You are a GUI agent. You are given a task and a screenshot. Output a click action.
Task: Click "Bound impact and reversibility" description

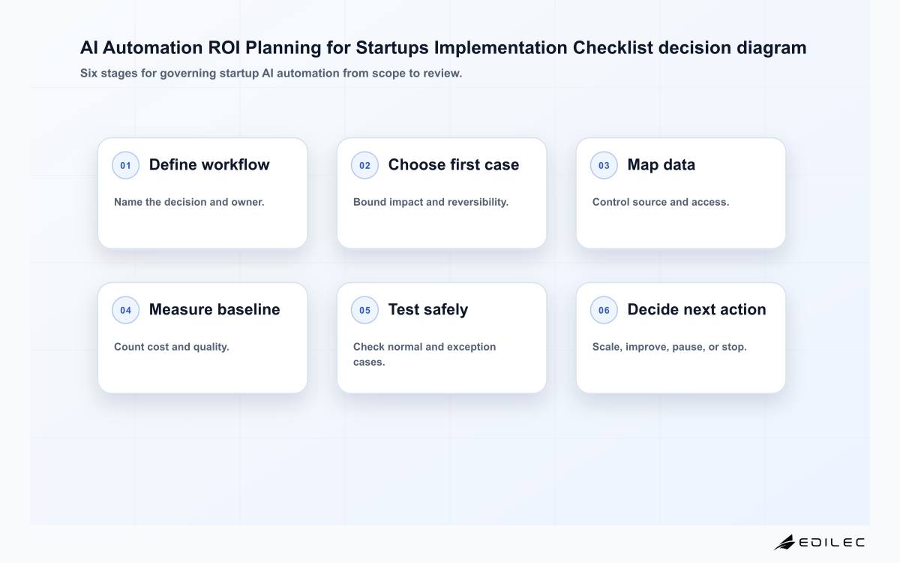click(430, 202)
